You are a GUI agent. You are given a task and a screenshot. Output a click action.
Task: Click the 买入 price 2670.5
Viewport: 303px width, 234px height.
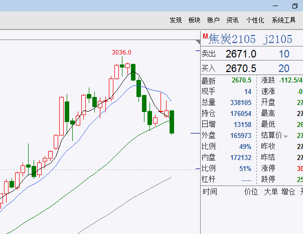[241, 68]
